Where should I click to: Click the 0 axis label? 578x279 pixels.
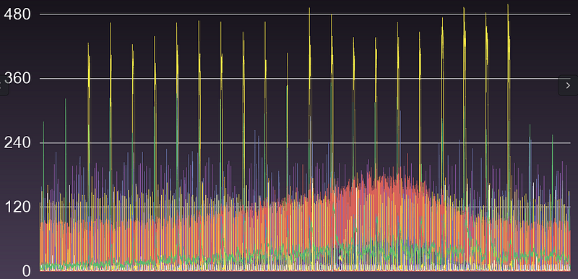26,272
